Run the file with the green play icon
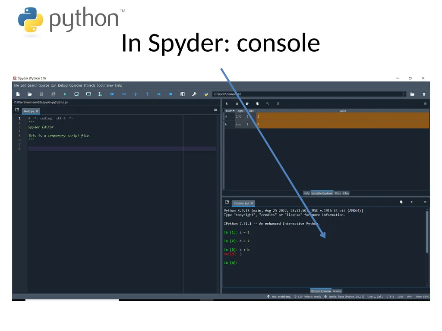Viewport: 442px width, 331px height. click(65, 94)
